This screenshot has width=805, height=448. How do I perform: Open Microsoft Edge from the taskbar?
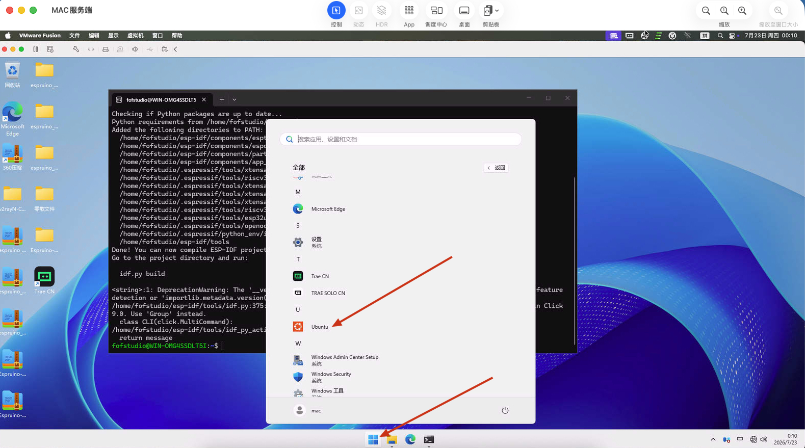[x=410, y=439]
